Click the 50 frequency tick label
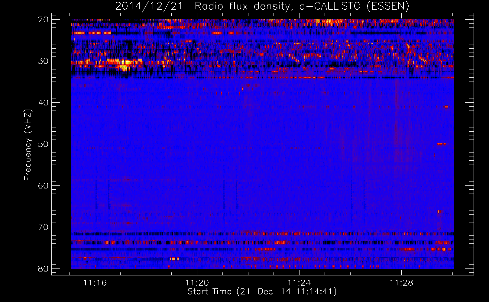 tap(44, 144)
